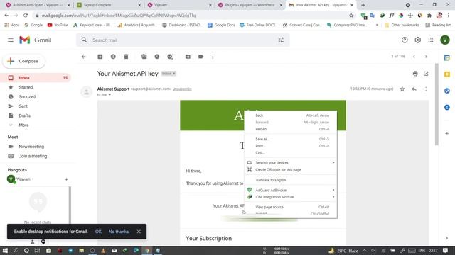
Task: Select View page source
Action: click(291, 207)
